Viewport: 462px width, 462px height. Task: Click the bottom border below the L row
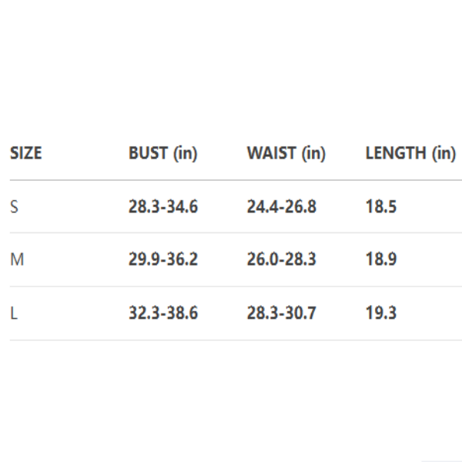(x=231, y=340)
